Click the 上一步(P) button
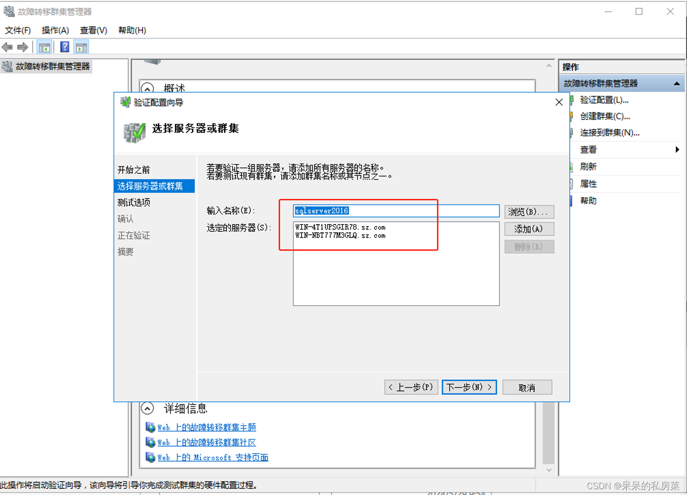Screen dimensions: 687x495 411,387
